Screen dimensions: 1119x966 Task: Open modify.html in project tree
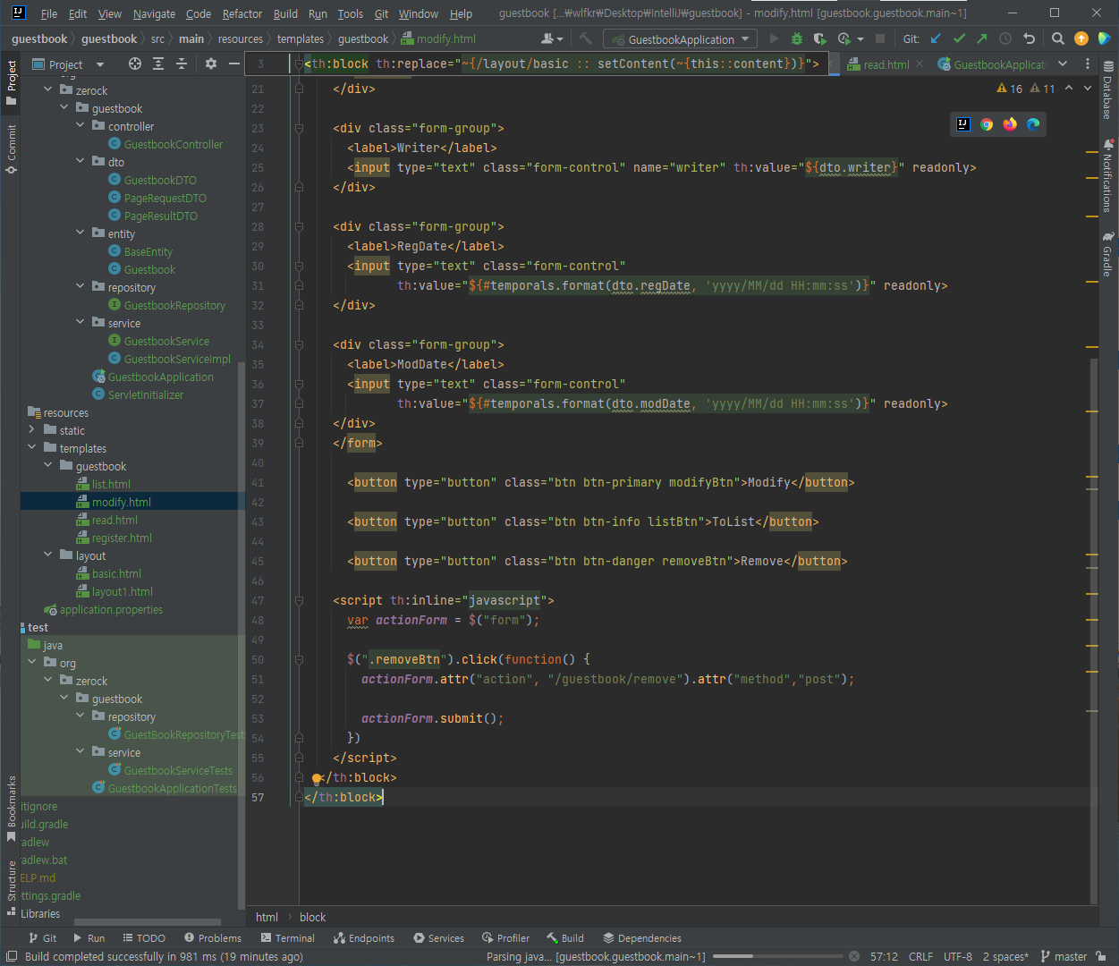pyautogui.click(x=121, y=502)
